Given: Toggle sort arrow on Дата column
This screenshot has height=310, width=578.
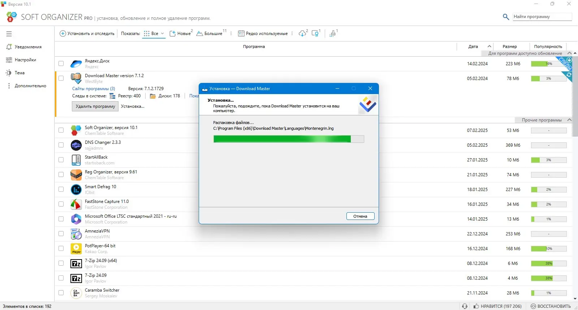Looking at the screenshot, I should (x=489, y=46).
